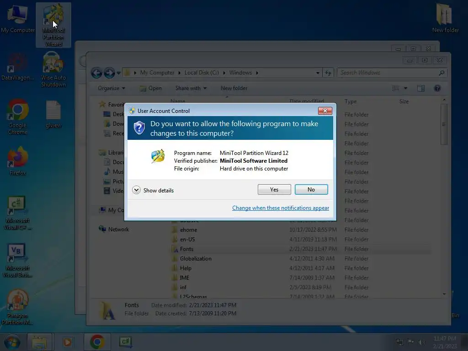Toggle the preview pane button
468x351 pixels.
[x=421, y=88]
